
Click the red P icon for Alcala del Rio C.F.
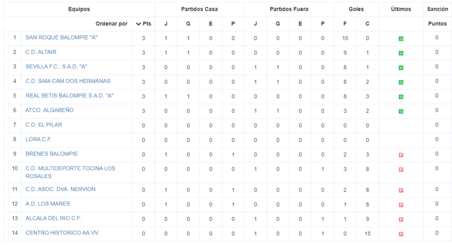pyautogui.click(x=401, y=219)
